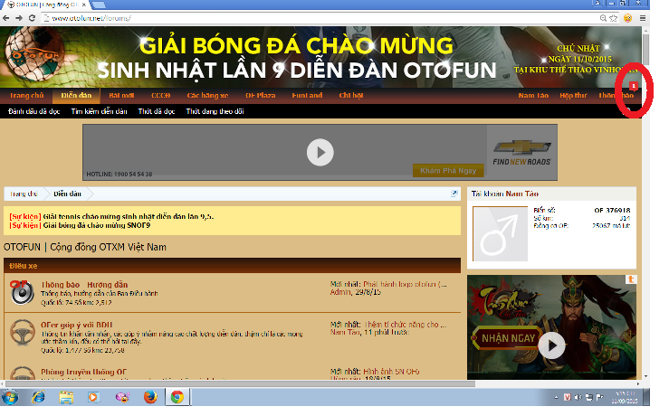The height and width of the screenshot is (416, 669).
Task: Reload the page with the refresh icon
Action: tap(32, 18)
